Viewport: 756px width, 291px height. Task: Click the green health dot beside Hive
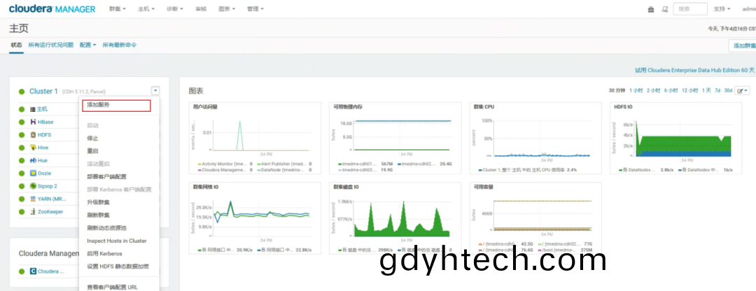coord(22,148)
